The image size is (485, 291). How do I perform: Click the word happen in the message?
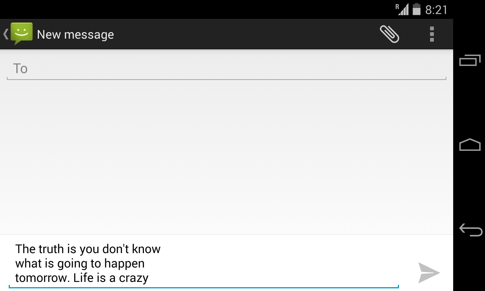tap(124, 264)
